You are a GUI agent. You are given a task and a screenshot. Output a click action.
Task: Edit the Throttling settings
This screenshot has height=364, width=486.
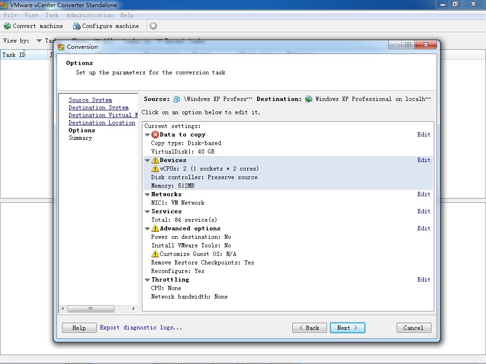(x=424, y=280)
